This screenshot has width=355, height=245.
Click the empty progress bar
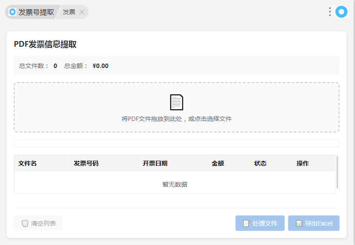pyautogui.click(x=177, y=143)
